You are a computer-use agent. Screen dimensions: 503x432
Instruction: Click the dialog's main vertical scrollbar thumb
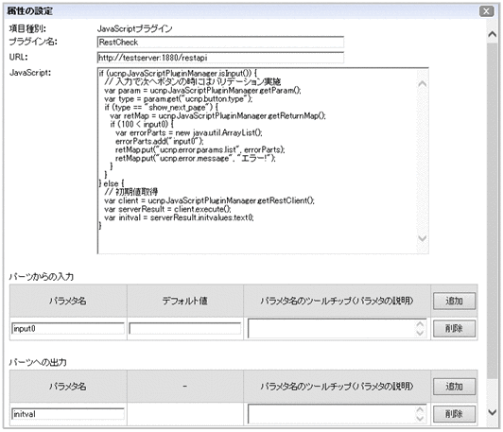pos(492,210)
